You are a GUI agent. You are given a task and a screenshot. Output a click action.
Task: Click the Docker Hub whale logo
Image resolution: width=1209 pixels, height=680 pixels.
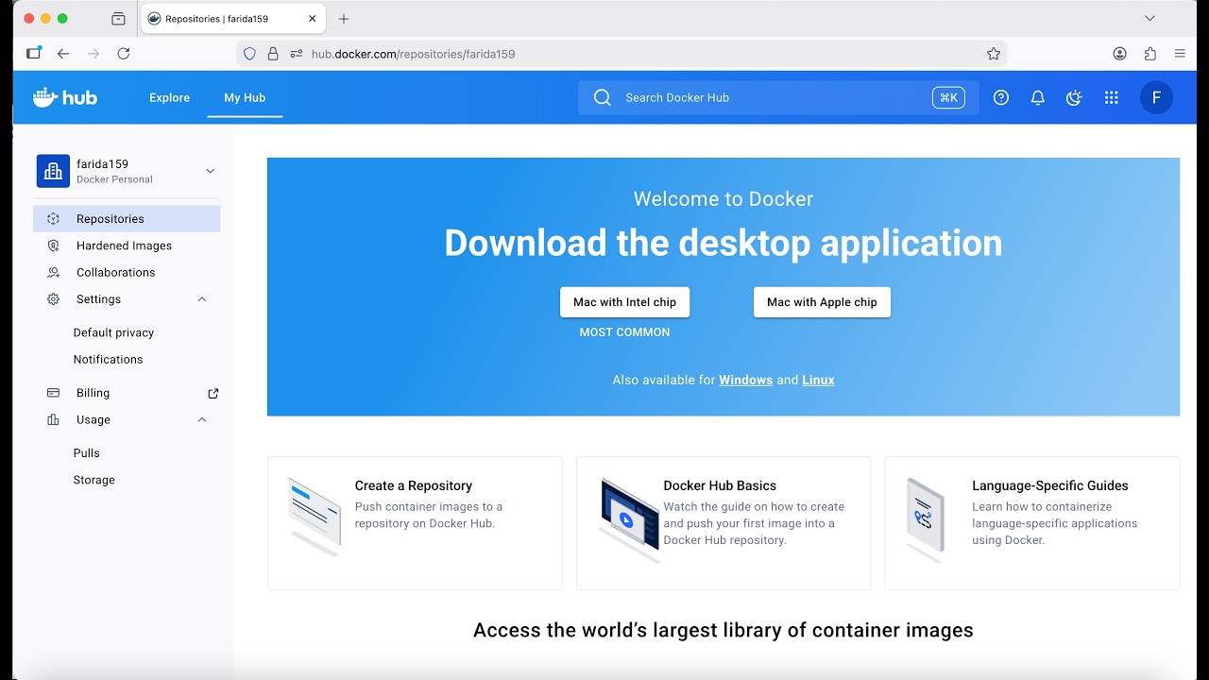(64, 97)
